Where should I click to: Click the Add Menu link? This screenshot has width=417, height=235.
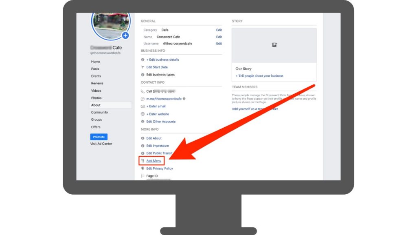pyautogui.click(x=154, y=161)
